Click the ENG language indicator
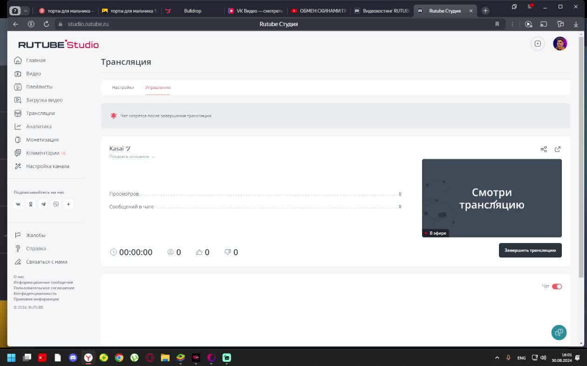This screenshot has width=587, height=366. (521, 358)
